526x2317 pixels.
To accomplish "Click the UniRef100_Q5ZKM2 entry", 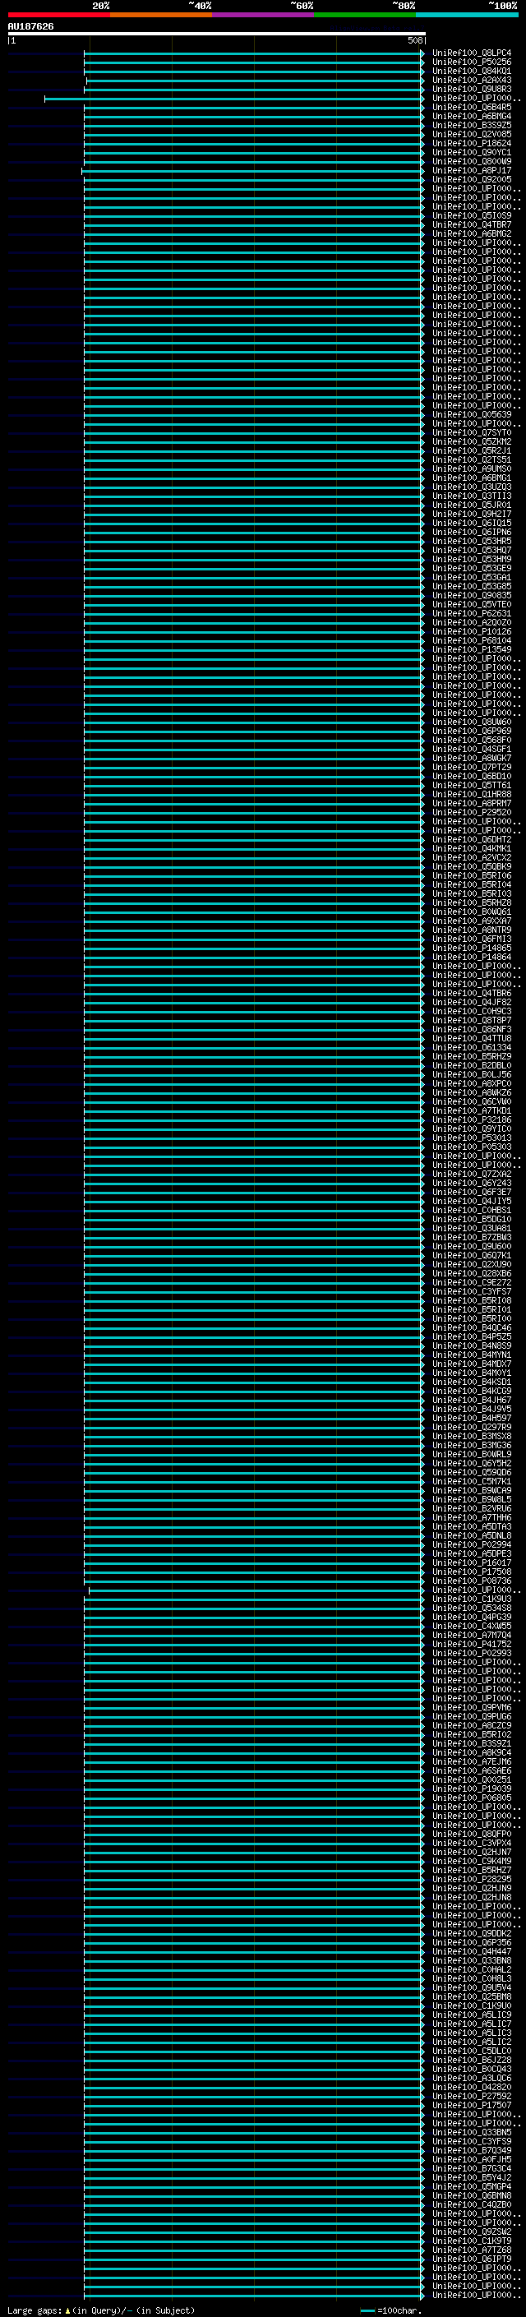I will click(x=472, y=441).
